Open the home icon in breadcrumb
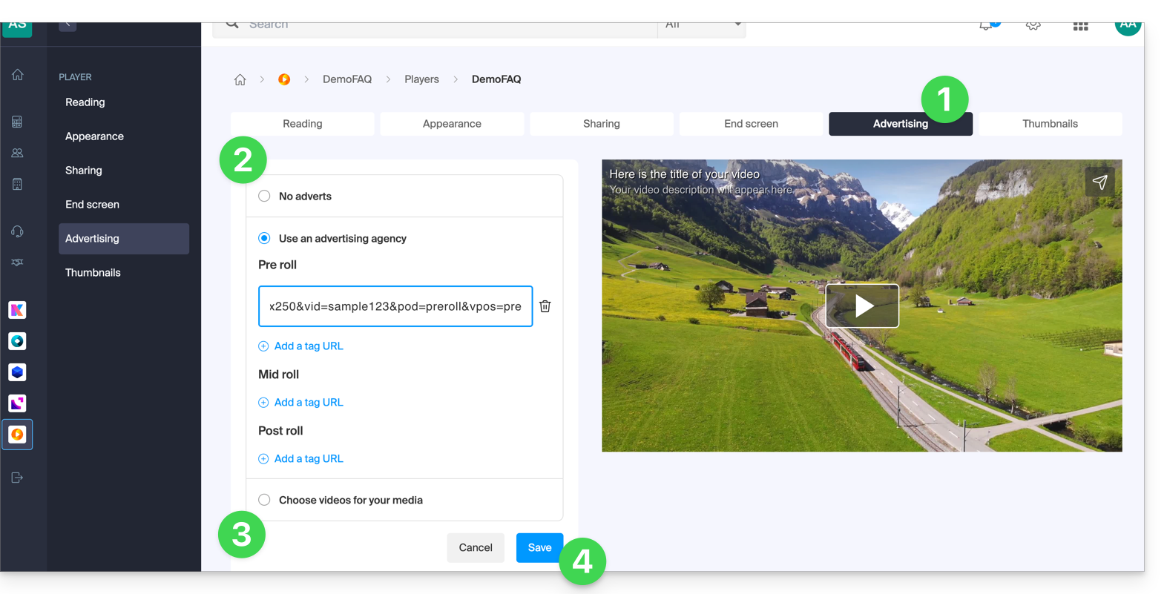1167x594 pixels. pos(240,80)
